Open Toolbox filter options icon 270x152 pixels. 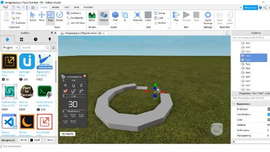[x=54, y=48]
